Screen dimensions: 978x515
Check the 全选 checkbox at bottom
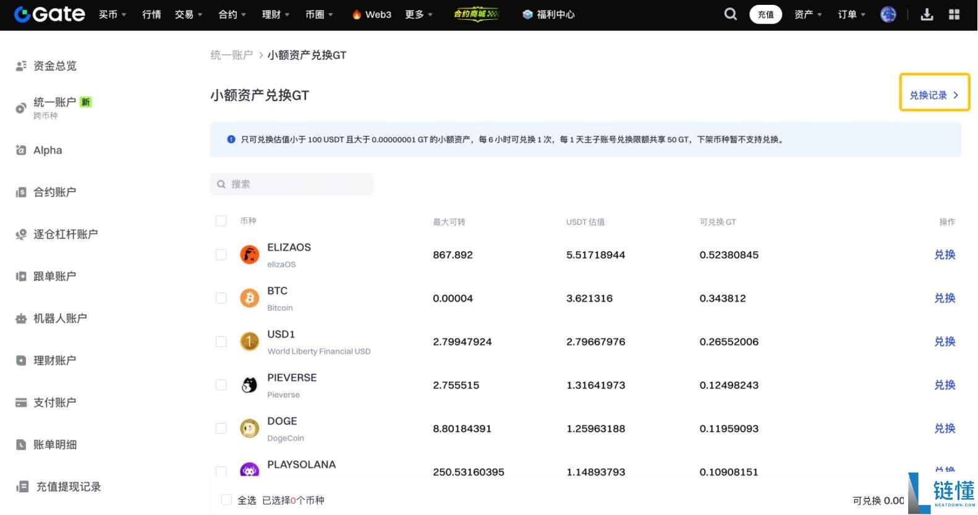(226, 500)
